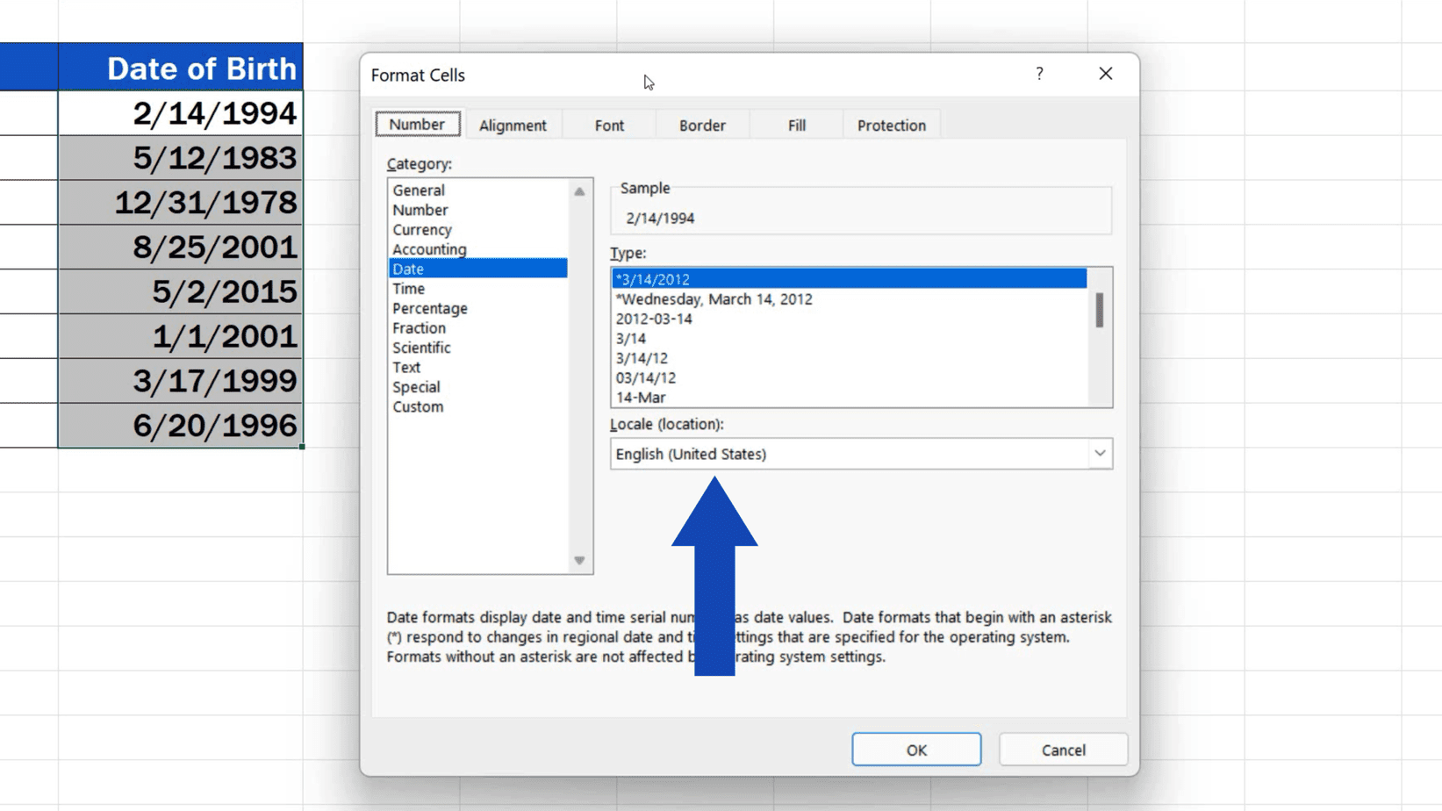Select the Currency category

422,229
